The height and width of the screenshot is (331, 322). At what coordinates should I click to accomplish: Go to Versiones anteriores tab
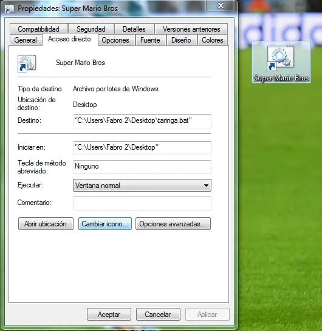pos(191,29)
